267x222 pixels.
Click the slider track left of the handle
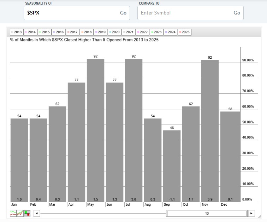click(102, 214)
